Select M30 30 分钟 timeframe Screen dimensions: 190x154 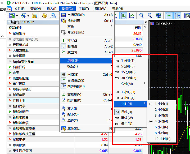click(x=130, y=78)
